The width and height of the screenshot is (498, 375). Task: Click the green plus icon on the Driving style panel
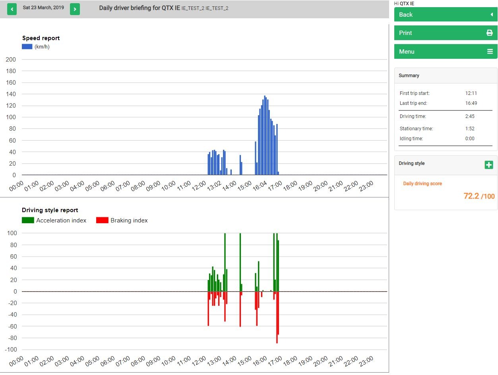pyautogui.click(x=489, y=164)
